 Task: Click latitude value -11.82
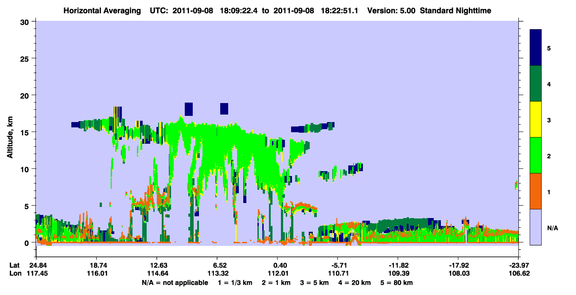point(398,265)
